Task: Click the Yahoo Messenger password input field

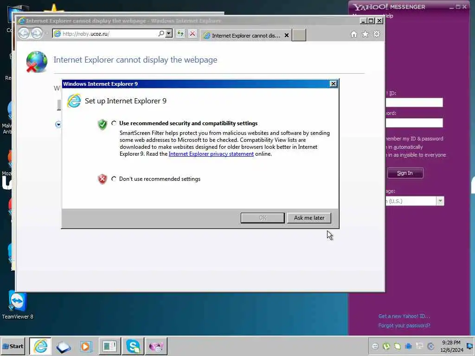Action: (414, 122)
